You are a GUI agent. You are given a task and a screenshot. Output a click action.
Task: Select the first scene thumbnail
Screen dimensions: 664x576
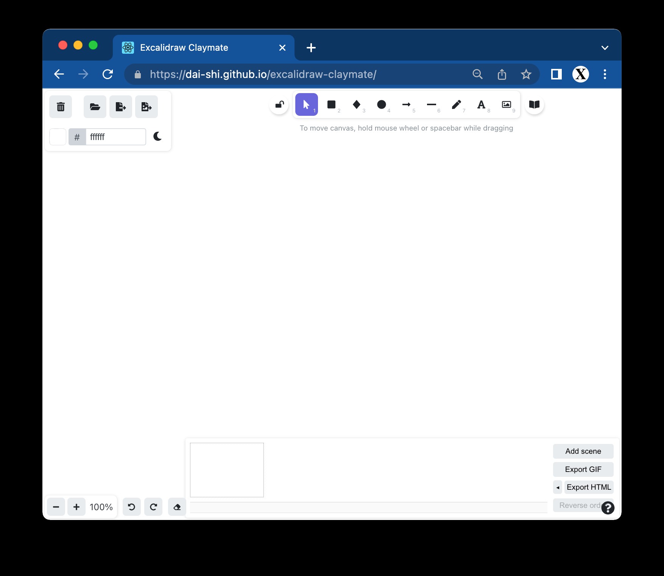coord(227,470)
